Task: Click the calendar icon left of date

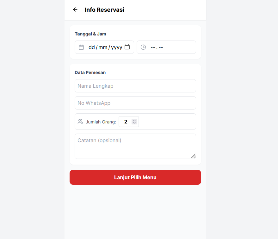Action: (x=81, y=47)
